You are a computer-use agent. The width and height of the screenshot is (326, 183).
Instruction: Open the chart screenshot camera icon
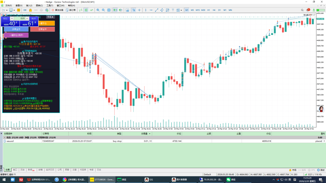coord(127,10)
